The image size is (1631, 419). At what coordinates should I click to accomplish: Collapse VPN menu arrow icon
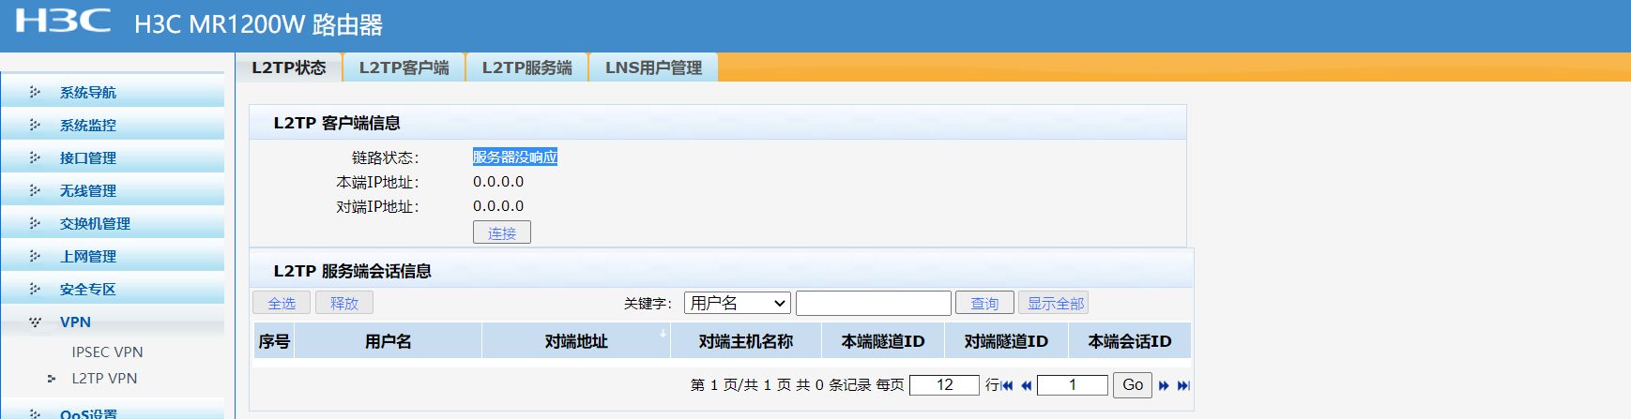(35, 322)
